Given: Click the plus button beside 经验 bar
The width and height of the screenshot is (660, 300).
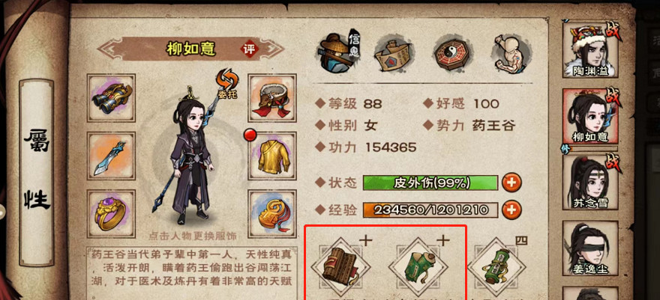Looking at the screenshot, I should coord(511,209).
